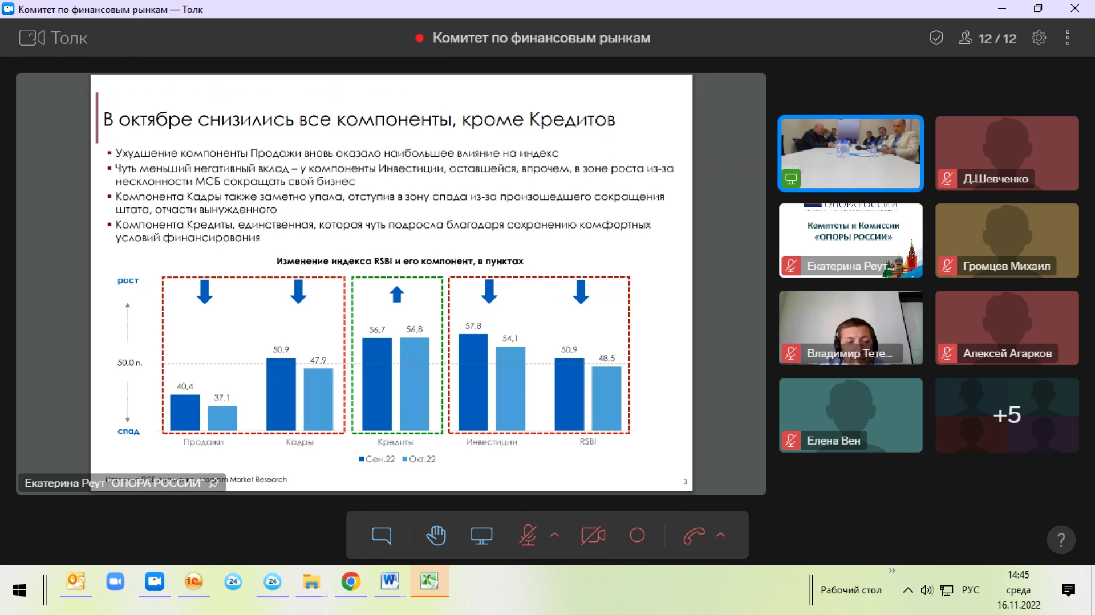Select the conference room video tile
1095x615 pixels.
pyautogui.click(x=850, y=153)
